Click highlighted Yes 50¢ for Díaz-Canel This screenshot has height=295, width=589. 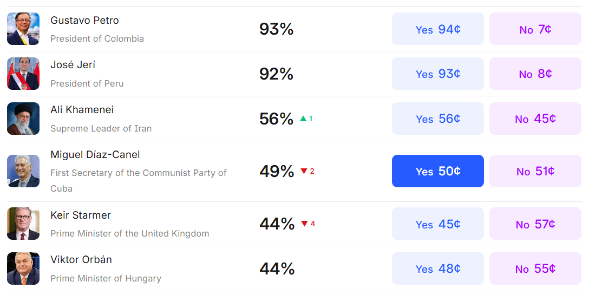click(437, 171)
